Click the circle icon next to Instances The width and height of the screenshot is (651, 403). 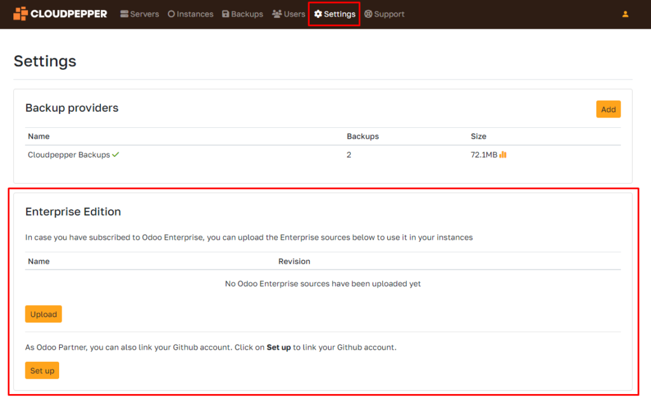[170, 13]
